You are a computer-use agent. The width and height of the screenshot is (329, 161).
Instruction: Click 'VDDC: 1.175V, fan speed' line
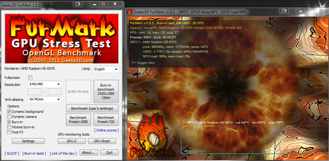pyautogui.click(x=175, y=52)
